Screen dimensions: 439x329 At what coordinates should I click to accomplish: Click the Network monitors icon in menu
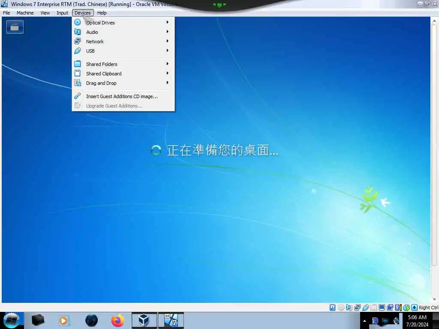pos(78,41)
